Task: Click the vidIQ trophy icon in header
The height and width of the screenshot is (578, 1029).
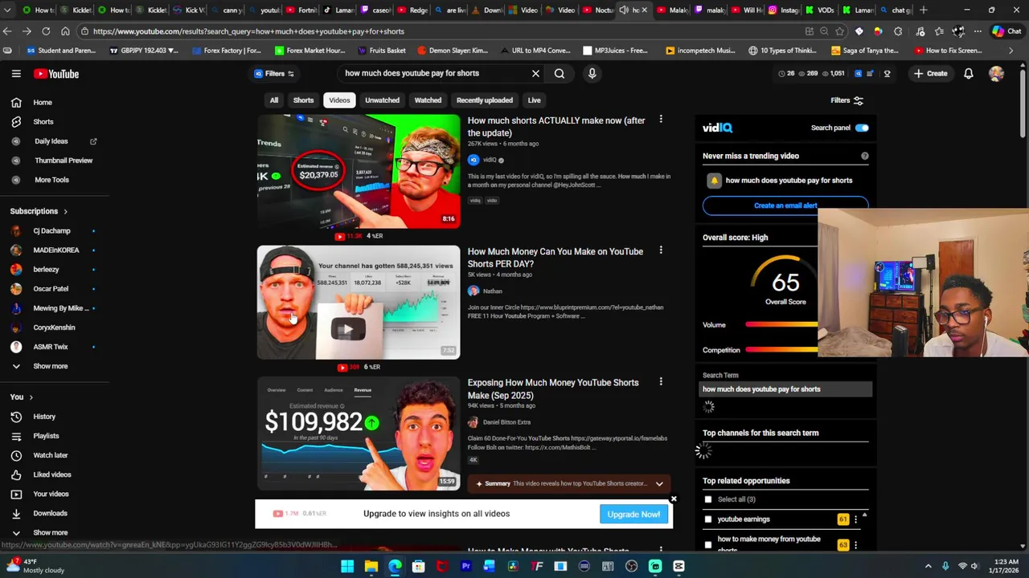Action: click(887, 74)
